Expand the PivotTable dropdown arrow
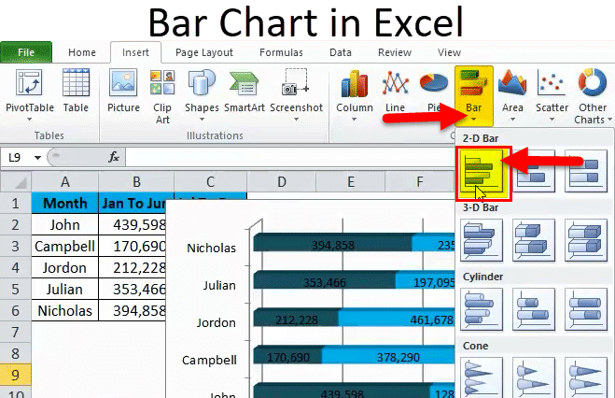615x398 pixels. (x=30, y=120)
